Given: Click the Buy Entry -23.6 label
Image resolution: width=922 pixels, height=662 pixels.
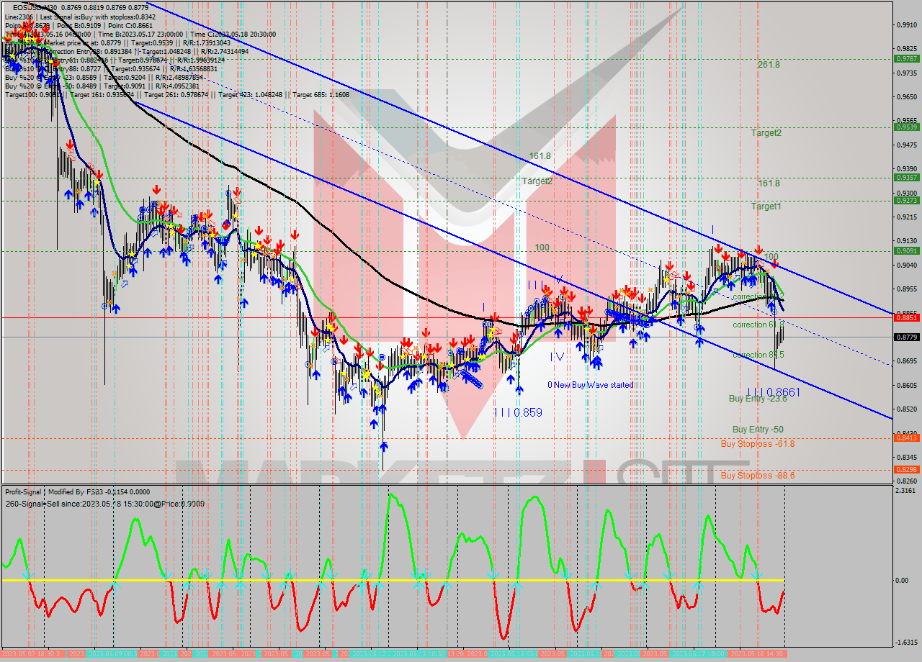Looking at the screenshot, I should click(x=758, y=398).
